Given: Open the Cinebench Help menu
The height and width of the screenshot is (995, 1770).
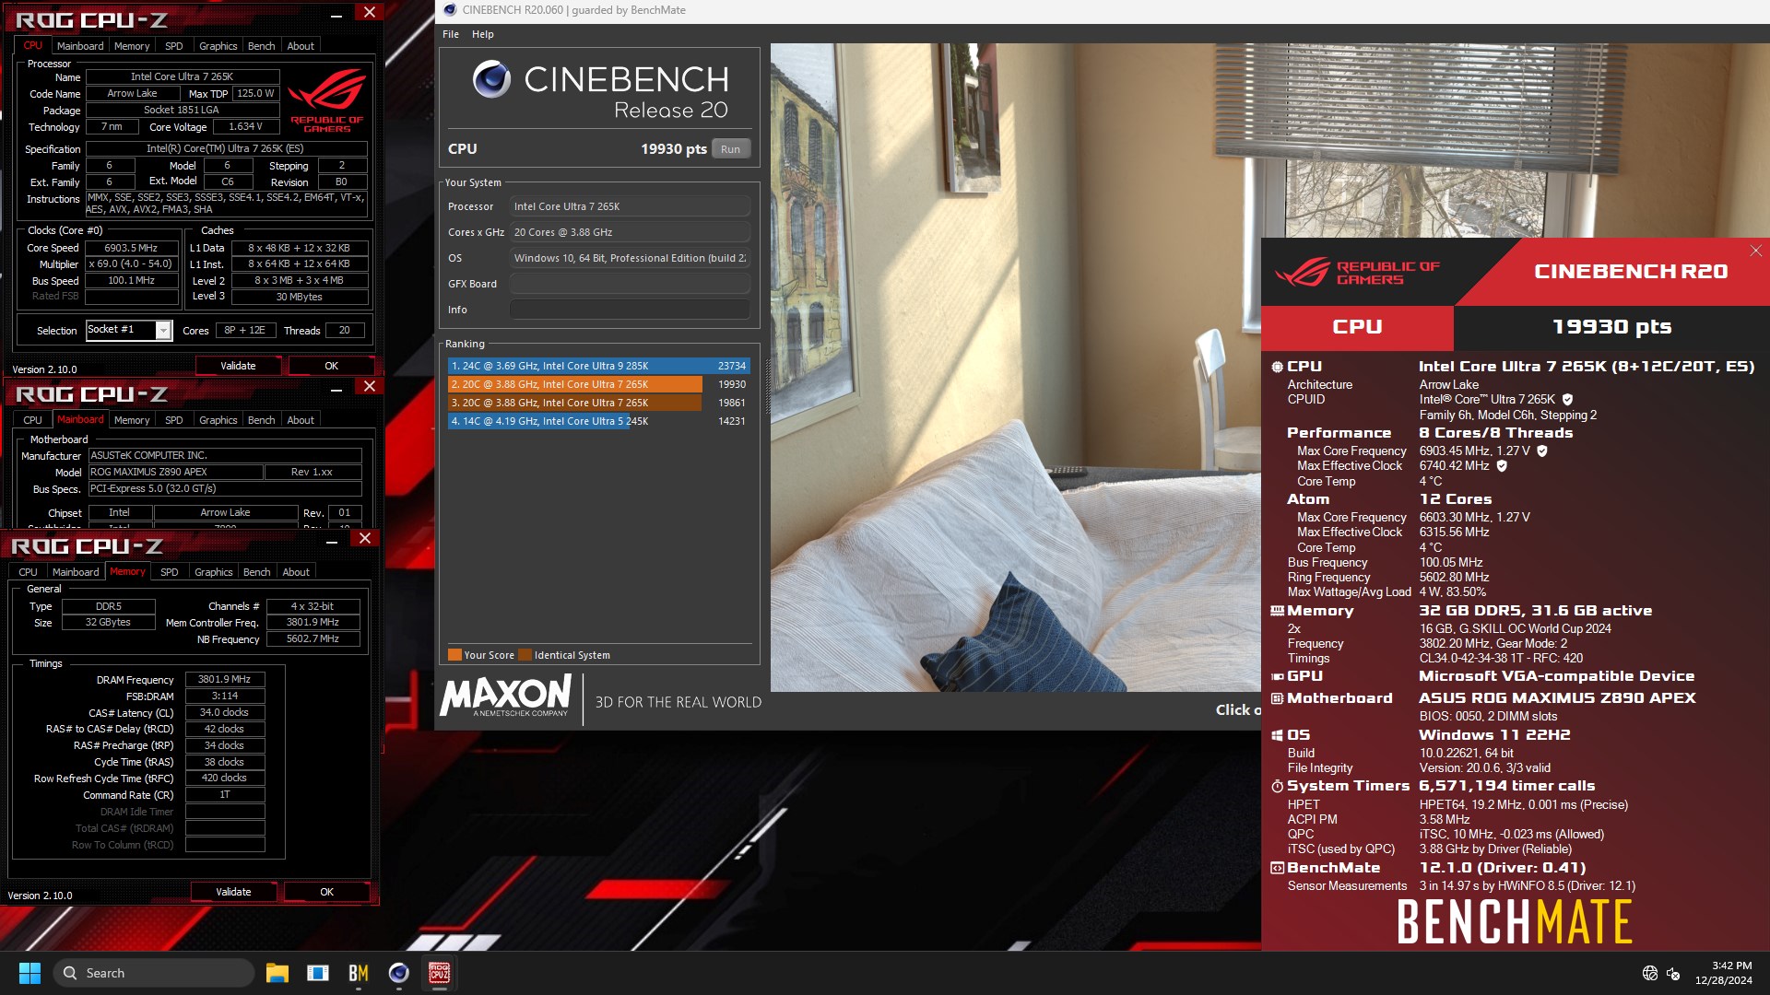Looking at the screenshot, I should point(482,34).
